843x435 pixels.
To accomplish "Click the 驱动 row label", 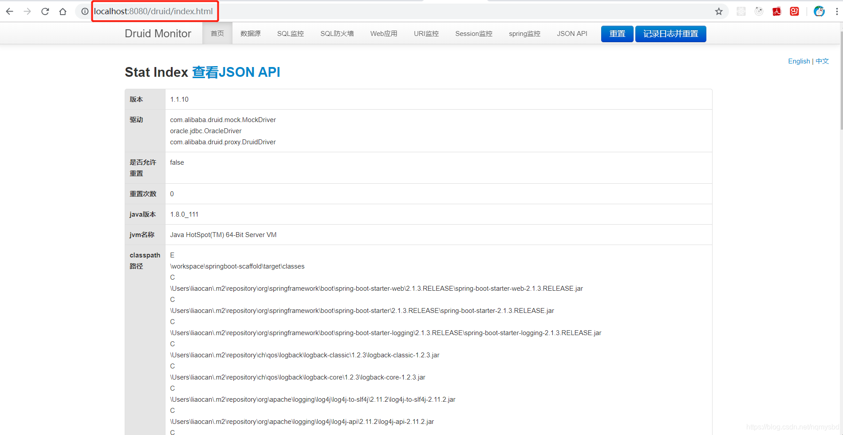I will tap(136, 120).
